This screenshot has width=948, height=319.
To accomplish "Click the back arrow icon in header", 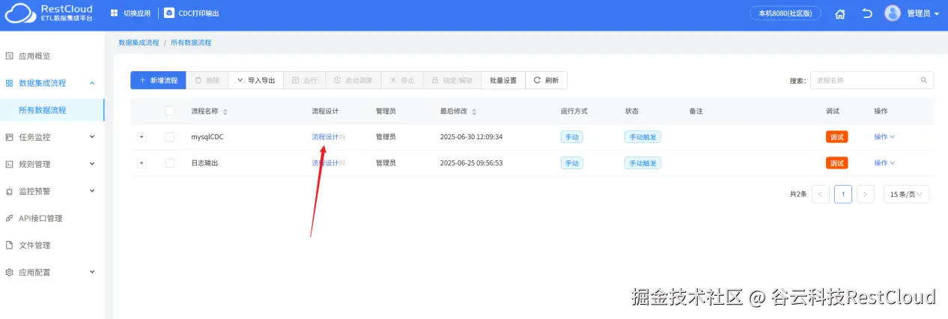I will 867,13.
